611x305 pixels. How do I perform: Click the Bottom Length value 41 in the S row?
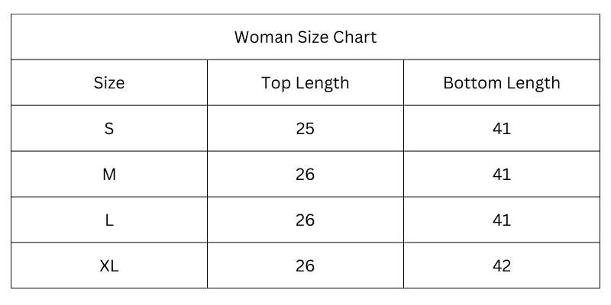502,128
